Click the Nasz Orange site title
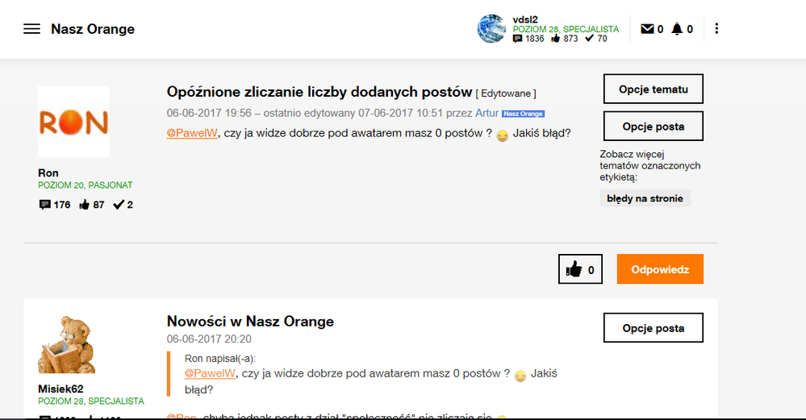The height and width of the screenshot is (420, 806). click(x=93, y=29)
